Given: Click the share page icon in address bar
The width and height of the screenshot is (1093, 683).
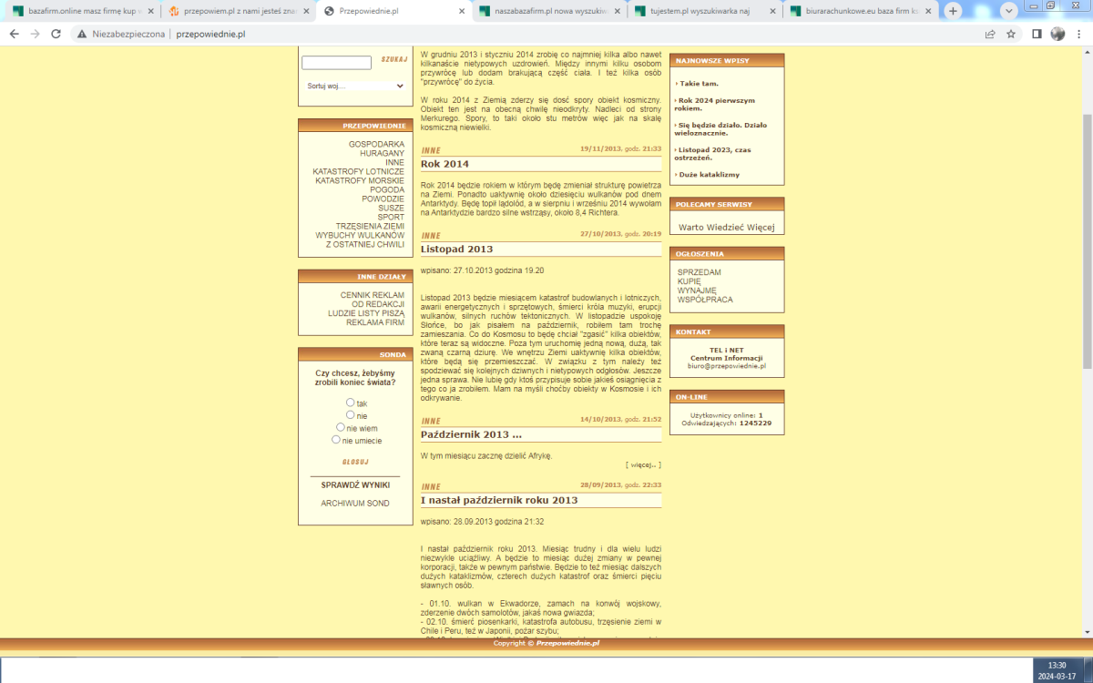Looking at the screenshot, I should pyautogui.click(x=990, y=34).
